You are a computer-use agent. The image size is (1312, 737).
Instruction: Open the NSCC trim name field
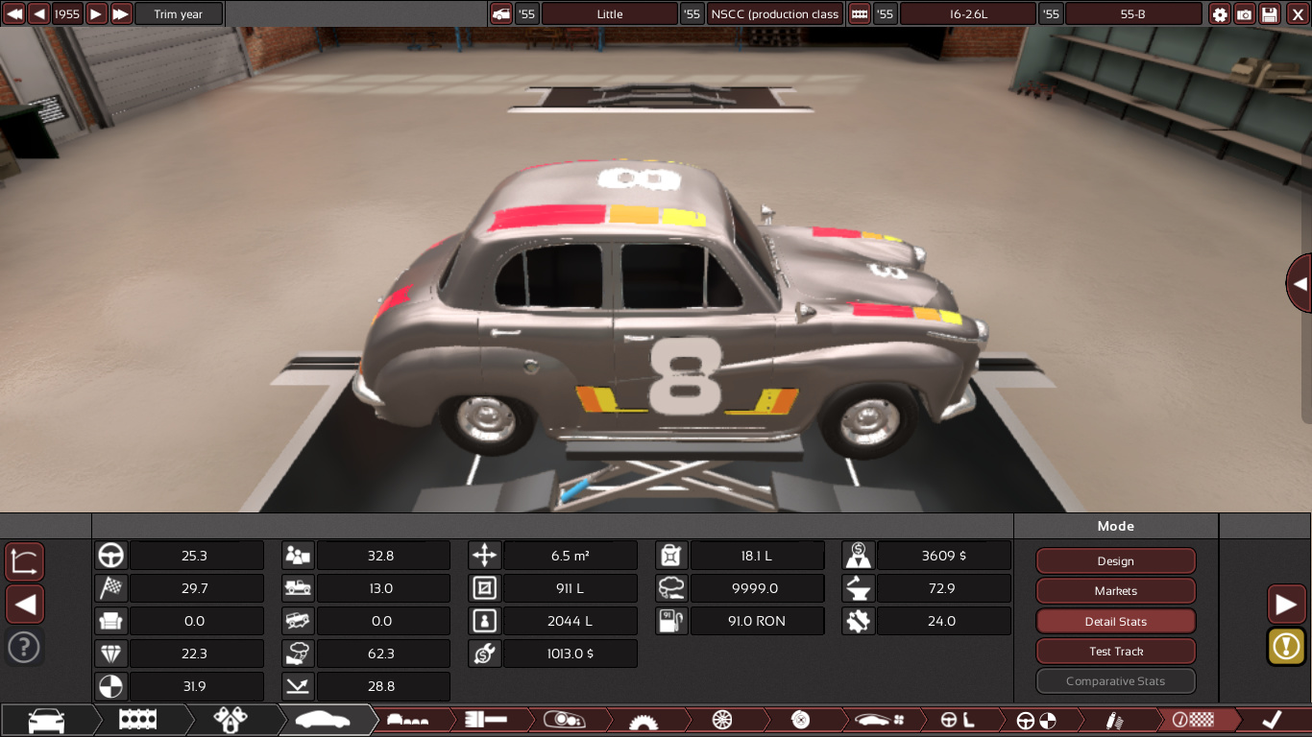click(x=775, y=14)
